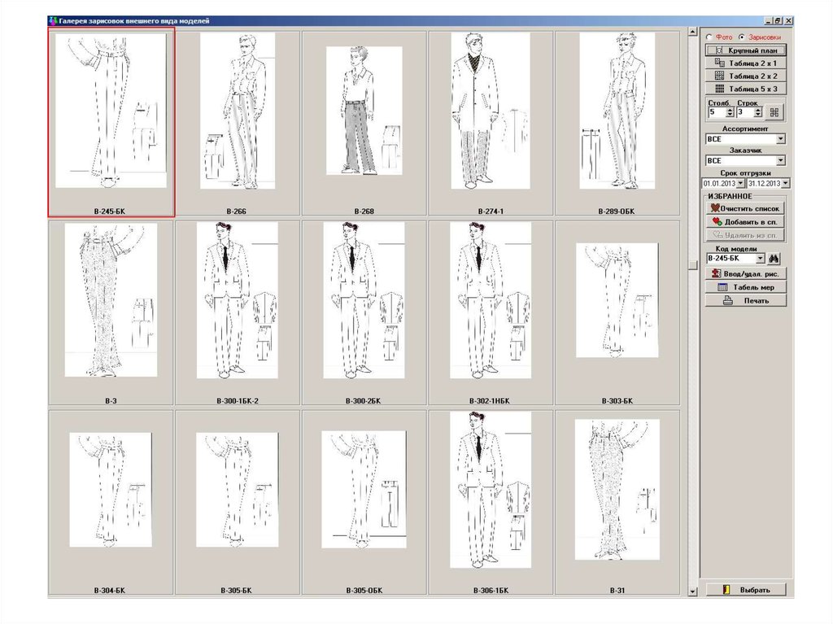Viewport: 833px width, 624px height.
Task: Expand the Заказчик dropdown
Action: pos(781,161)
